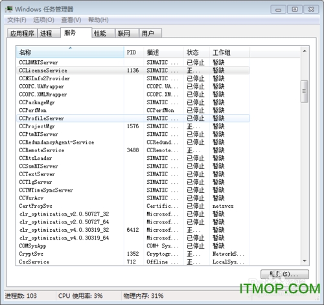Select the CCPtmRTServer service row

(x=133, y=134)
